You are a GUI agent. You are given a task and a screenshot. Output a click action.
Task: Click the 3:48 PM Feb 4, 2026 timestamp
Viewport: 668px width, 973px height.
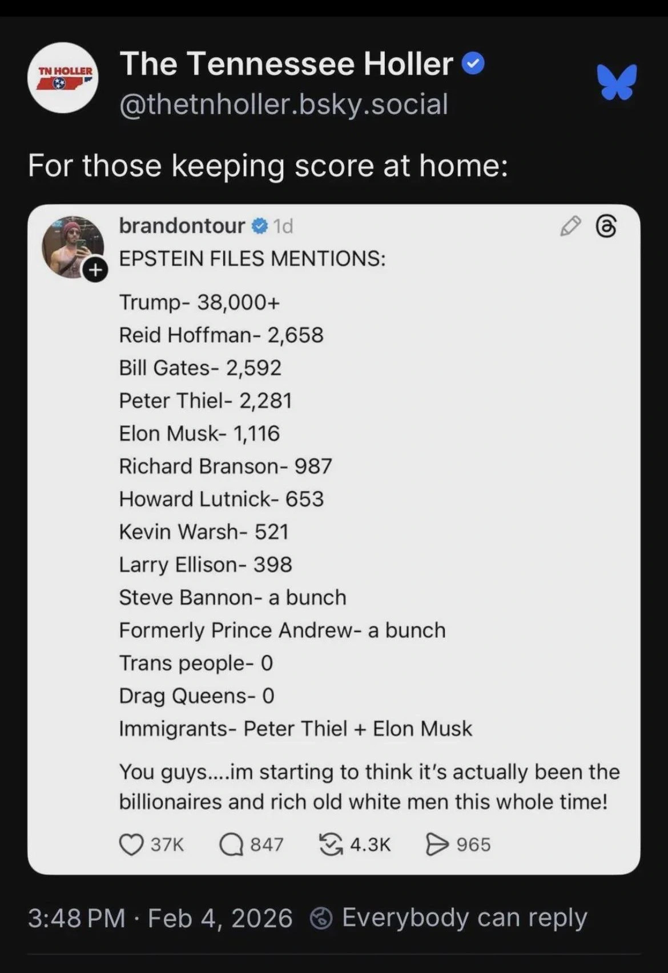[160, 918]
